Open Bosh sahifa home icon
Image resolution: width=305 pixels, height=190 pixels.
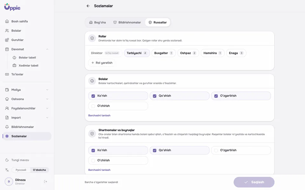point(7,21)
